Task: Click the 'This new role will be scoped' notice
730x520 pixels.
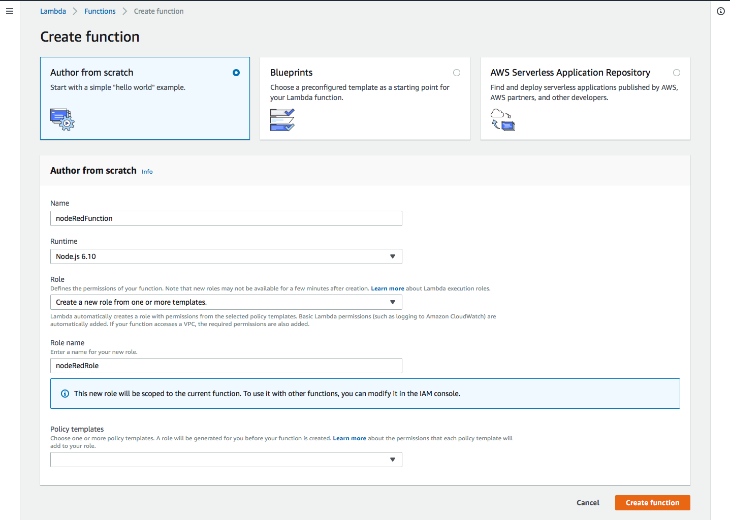Action: click(365, 394)
